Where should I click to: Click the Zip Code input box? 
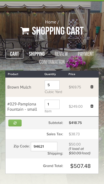coord(44,146)
